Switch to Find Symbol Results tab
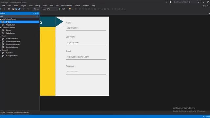Image resolution: width=210 pixels, height=118 pixels. point(22,112)
